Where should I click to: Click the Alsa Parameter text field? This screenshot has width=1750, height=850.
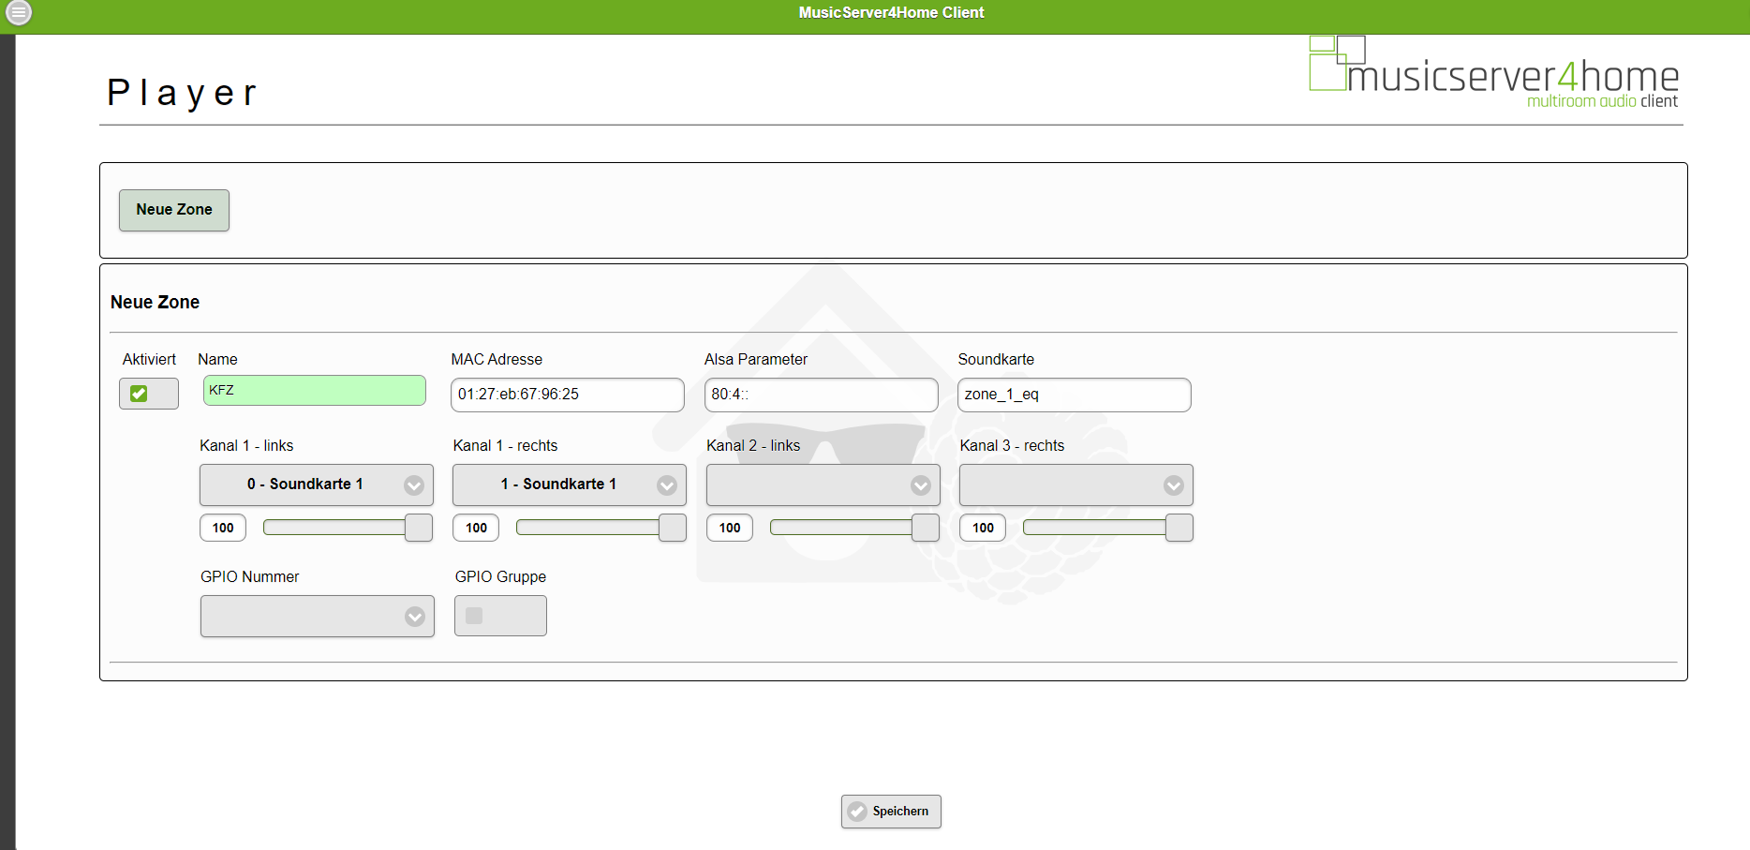coord(821,395)
